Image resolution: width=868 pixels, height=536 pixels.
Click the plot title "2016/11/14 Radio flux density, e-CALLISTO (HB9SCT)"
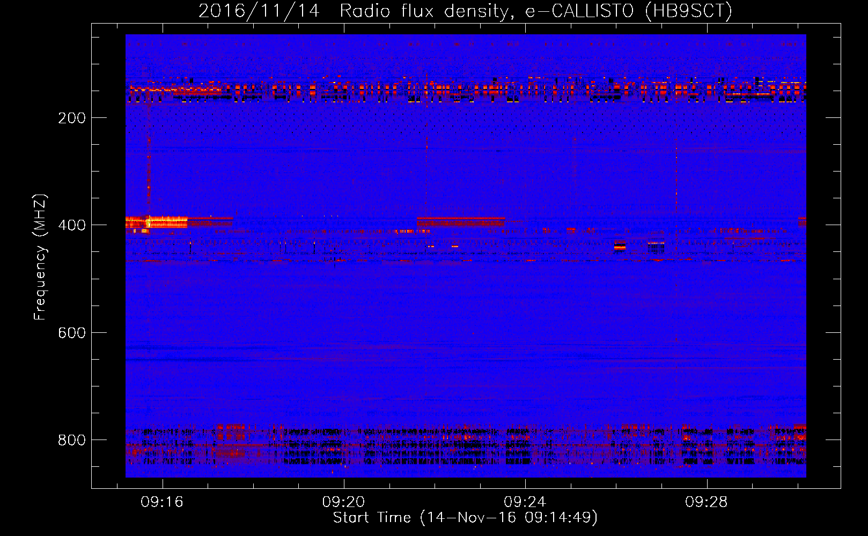pyautogui.click(x=465, y=11)
